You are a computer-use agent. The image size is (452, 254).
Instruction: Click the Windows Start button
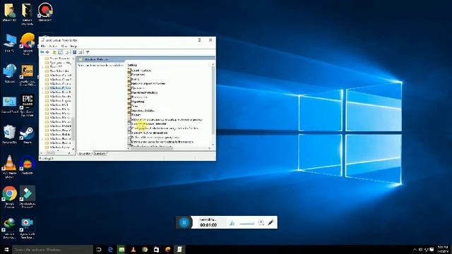point(6,249)
